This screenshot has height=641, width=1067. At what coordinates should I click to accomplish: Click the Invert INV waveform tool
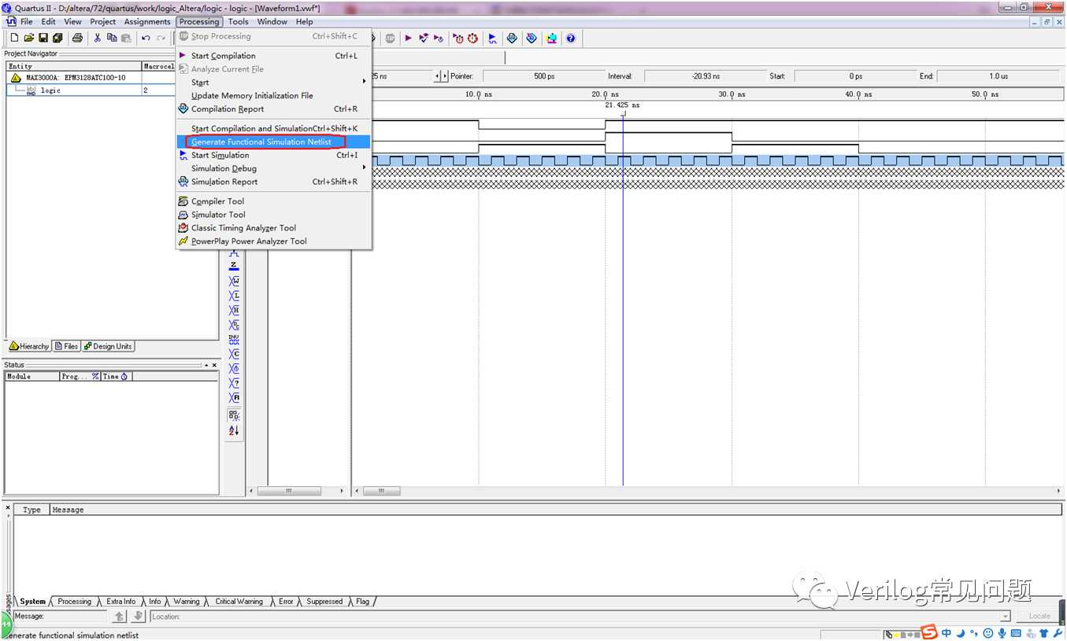tap(234, 339)
